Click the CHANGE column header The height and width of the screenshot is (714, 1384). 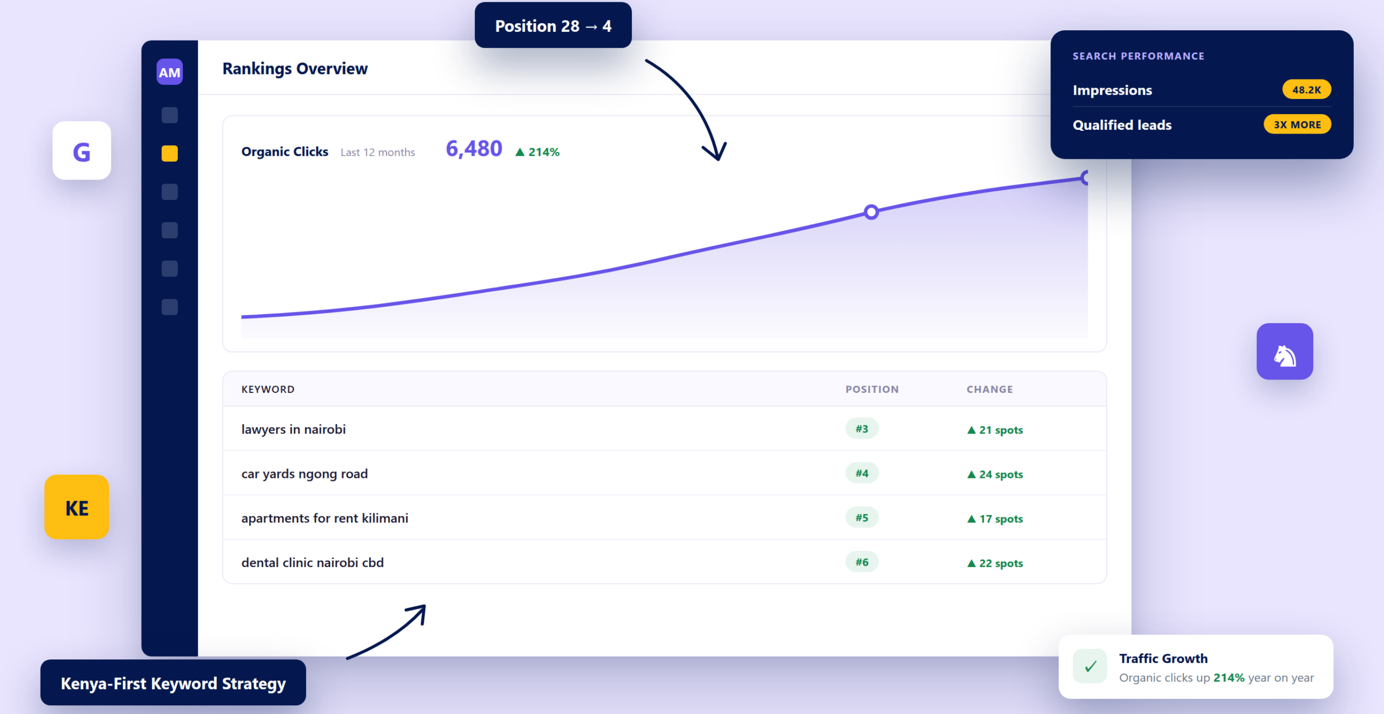coord(989,389)
